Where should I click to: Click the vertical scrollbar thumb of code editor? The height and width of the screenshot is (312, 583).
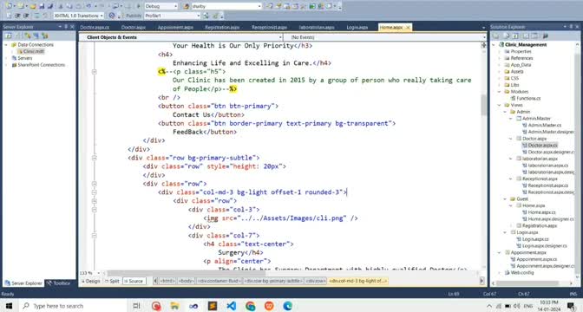[484, 105]
